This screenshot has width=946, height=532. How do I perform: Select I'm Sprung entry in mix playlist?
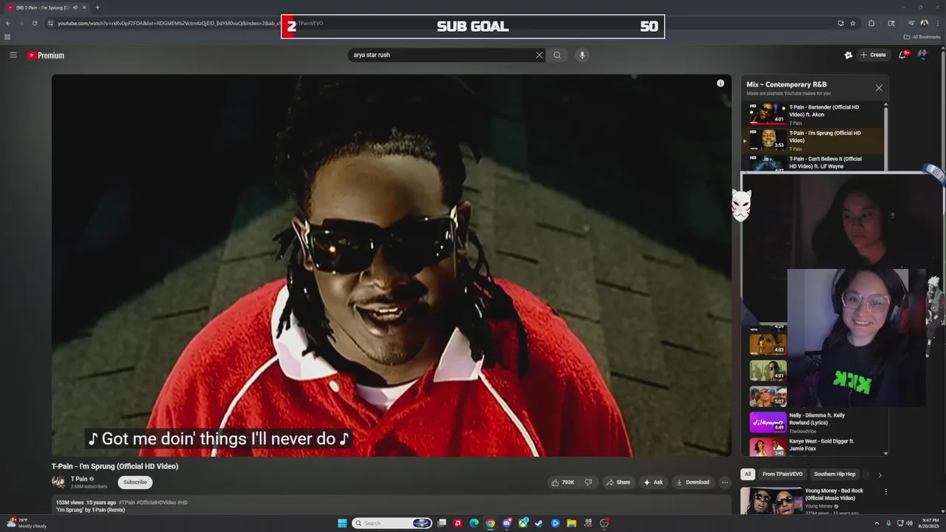click(x=812, y=140)
